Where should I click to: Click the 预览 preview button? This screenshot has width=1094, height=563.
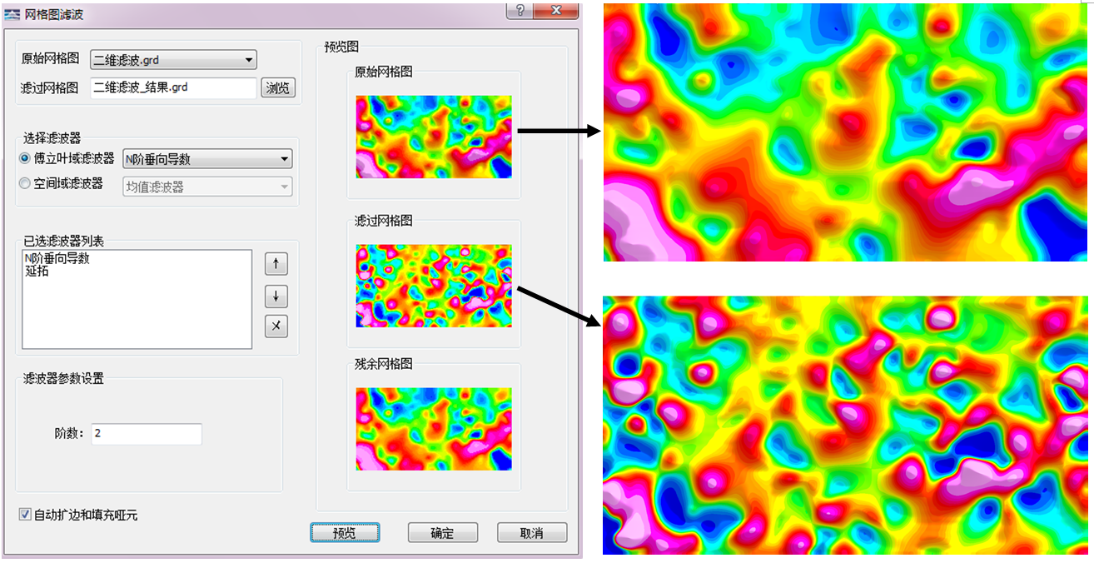[345, 533]
